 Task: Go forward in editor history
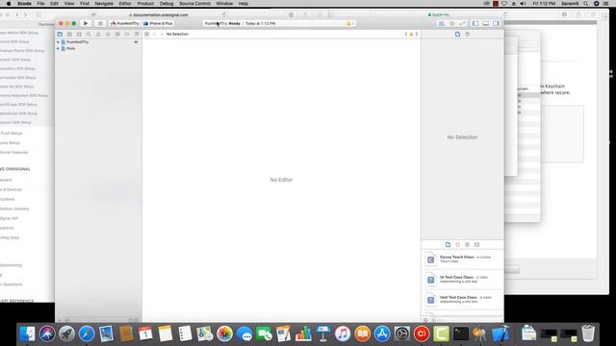162,35
